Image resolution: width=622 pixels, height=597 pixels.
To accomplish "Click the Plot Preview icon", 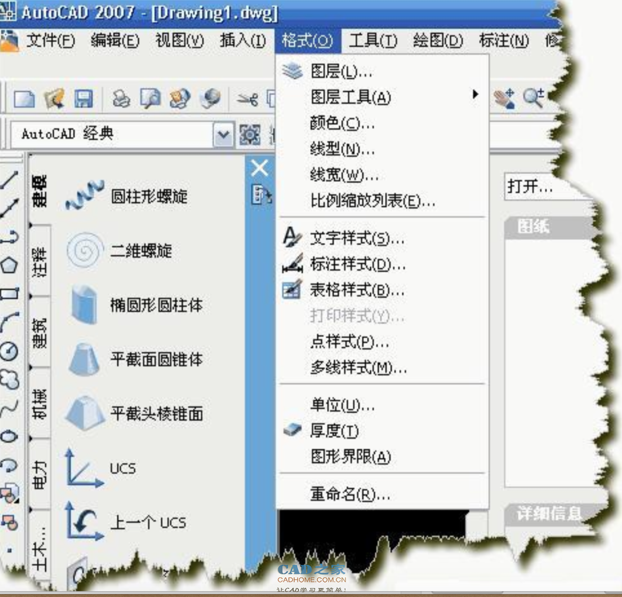I will (x=150, y=99).
